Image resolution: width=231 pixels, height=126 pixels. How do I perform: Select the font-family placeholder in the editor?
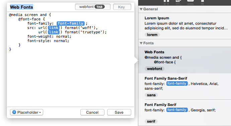[71, 23]
